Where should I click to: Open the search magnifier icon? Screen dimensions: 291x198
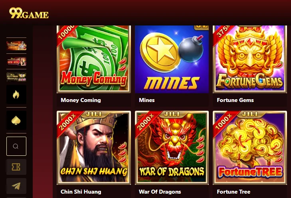click(16, 146)
